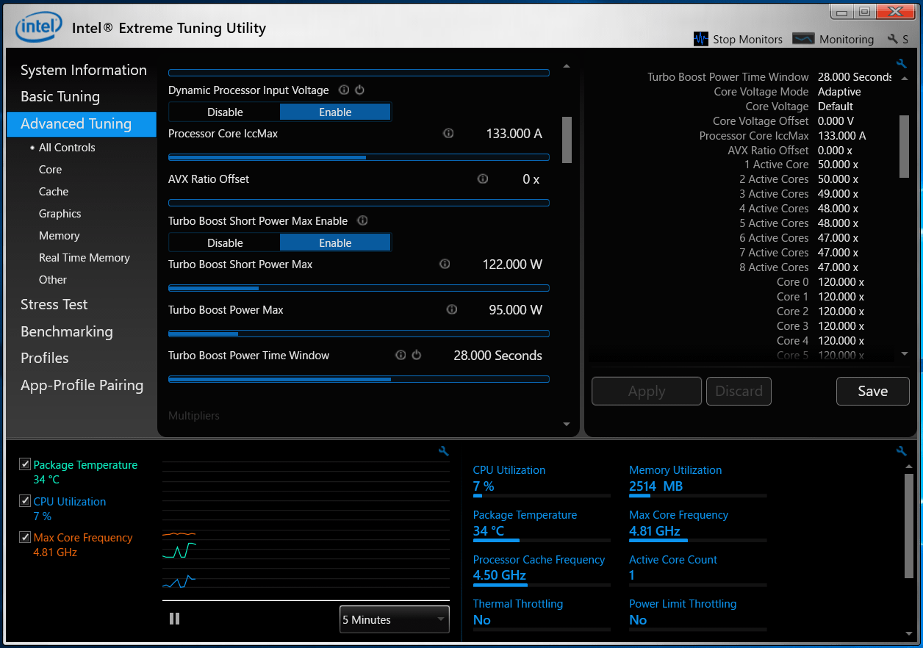Screen dimensions: 923x648
Task: Pause the monitoring graph
Action: [174, 619]
